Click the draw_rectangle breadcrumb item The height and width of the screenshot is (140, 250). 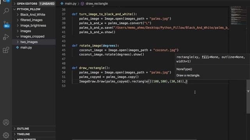point(97,3)
